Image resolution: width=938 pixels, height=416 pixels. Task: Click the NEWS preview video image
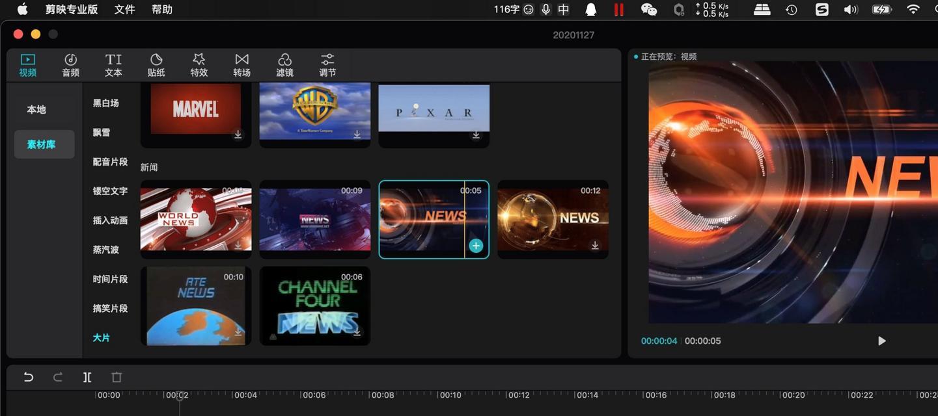tap(793, 192)
